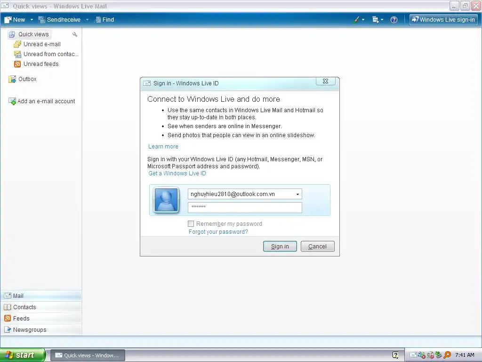Switch to the Feeds section
The width and height of the screenshot is (482, 362).
point(41,319)
